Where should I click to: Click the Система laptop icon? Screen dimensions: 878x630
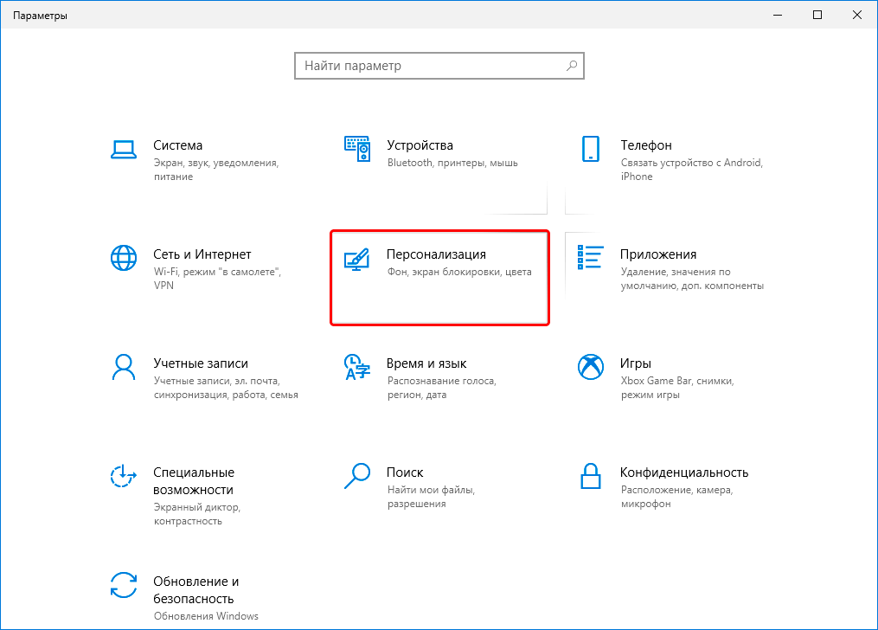pos(124,148)
